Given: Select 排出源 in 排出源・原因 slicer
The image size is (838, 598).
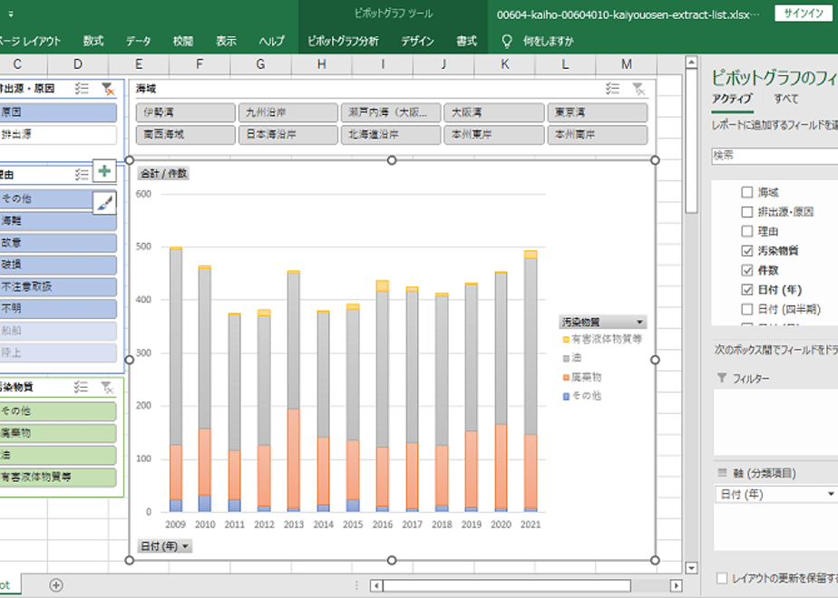Looking at the screenshot, I should 58,134.
